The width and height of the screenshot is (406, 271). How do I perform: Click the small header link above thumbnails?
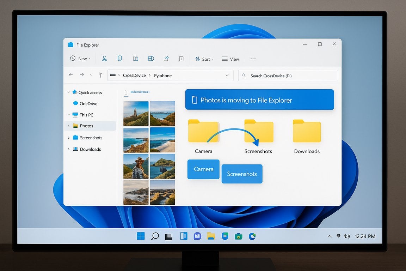point(140,92)
